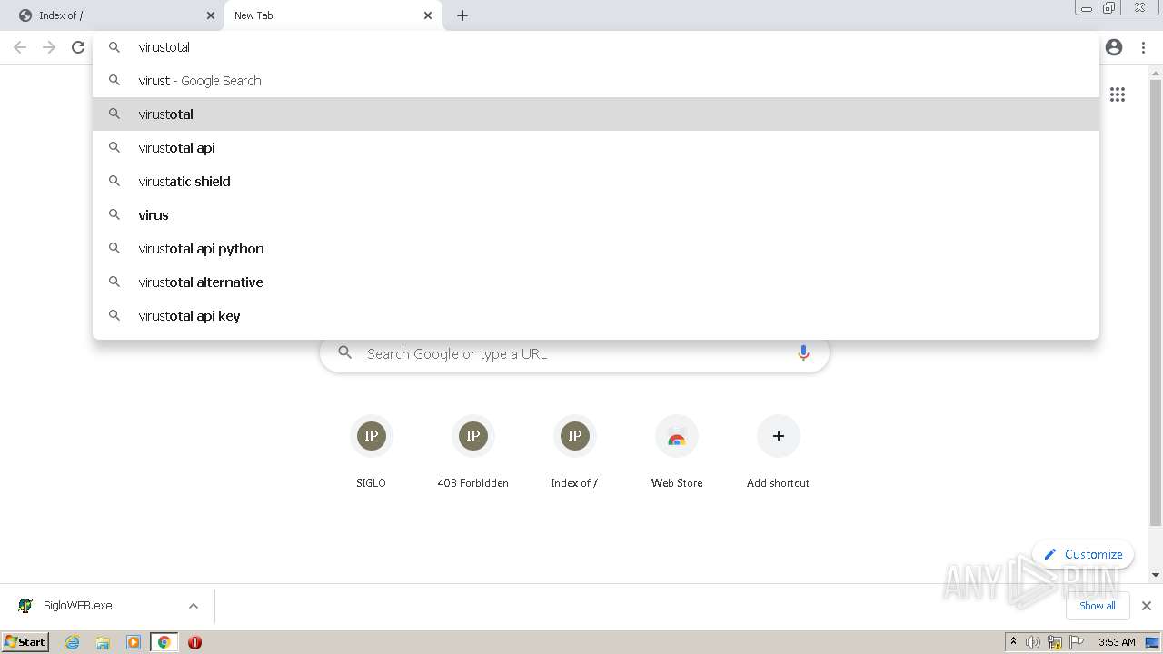
Task: Open the '403 Forbidden' shortcut
Action: coord(472,451)
